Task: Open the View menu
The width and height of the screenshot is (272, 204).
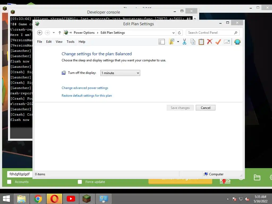Action: (x=59, y=42)
